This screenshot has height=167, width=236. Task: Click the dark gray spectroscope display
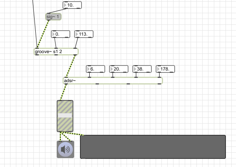click(x=153, y=147)
